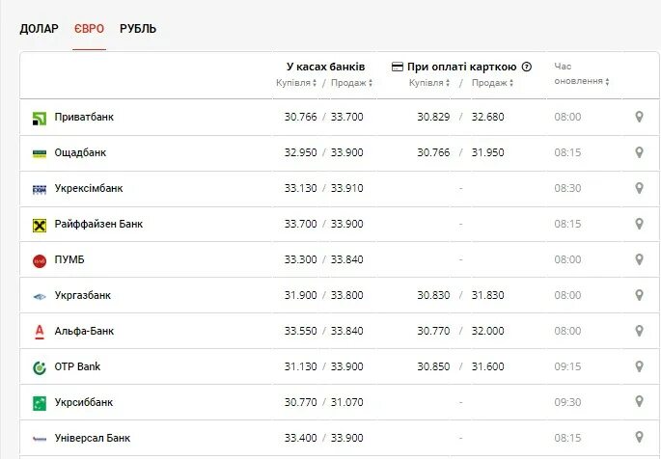Open the Альфа-Банк bank link
The width and height of the screenshot is (661, 459).
pos(84,331)
